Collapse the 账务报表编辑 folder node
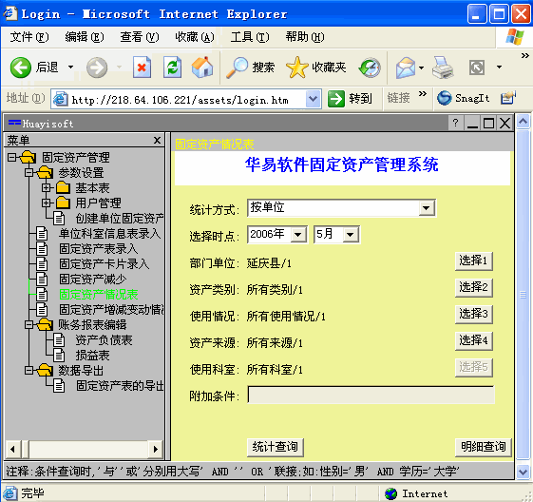The image size is (533, 502). point(29,324)
